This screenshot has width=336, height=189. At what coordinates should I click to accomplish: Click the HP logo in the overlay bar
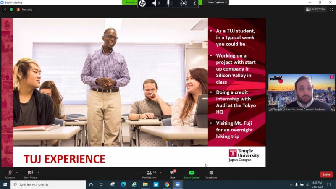142,3
